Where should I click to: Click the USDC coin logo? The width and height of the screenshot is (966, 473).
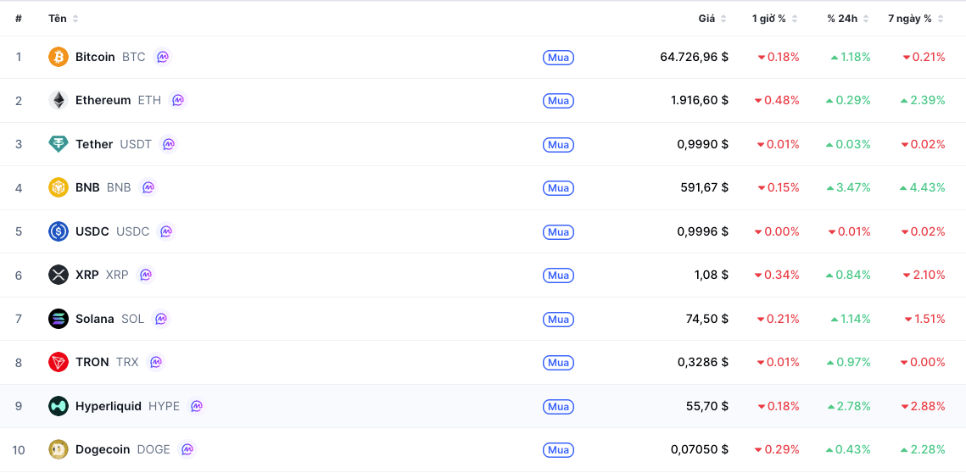click(59, 231)
